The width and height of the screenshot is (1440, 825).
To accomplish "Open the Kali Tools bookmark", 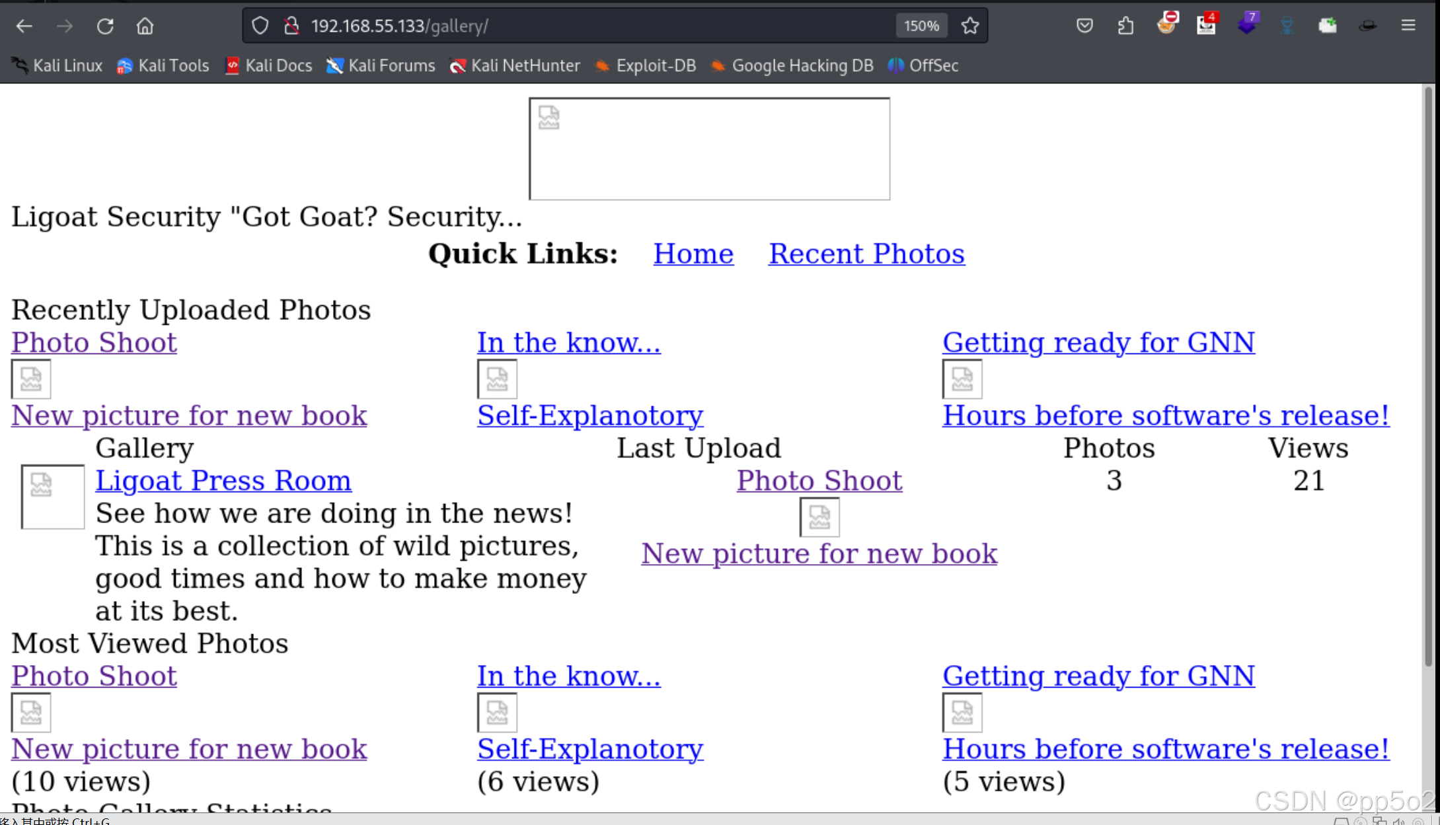I will 163,65.
